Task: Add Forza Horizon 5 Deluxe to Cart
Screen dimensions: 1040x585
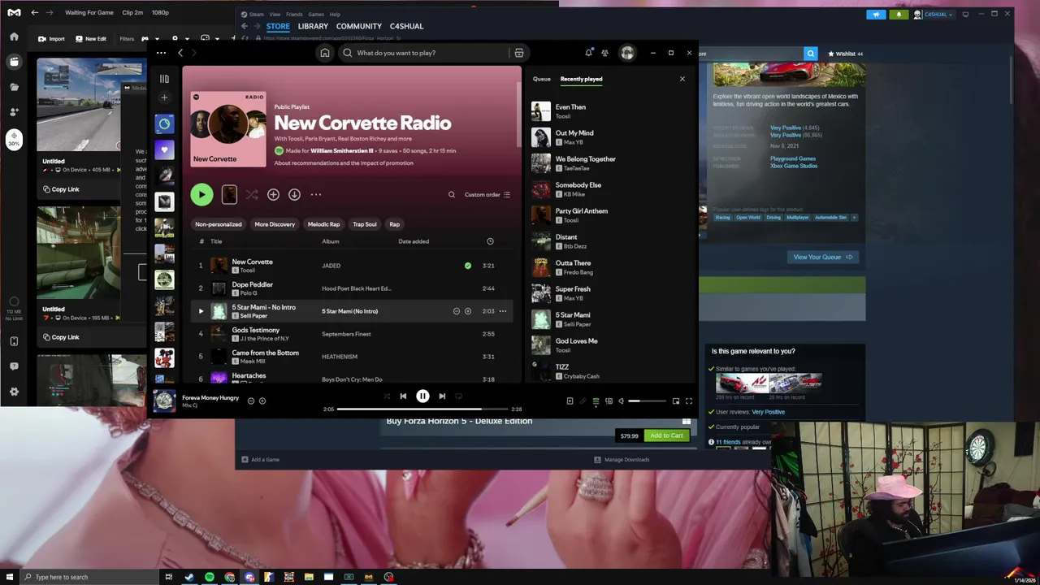Action: point(666,435)
